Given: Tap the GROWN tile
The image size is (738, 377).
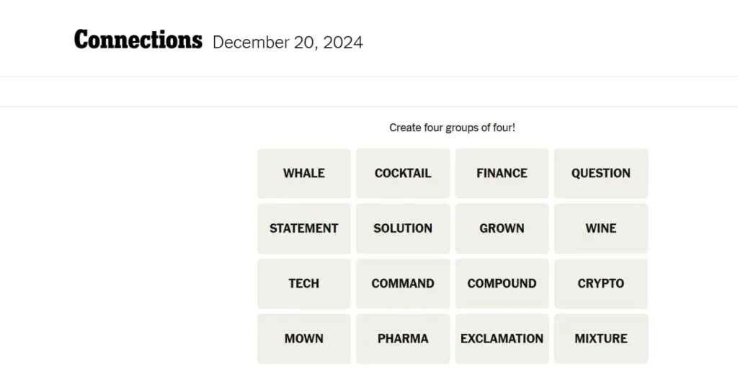Looking at the screenshot, I should point(502,229).
